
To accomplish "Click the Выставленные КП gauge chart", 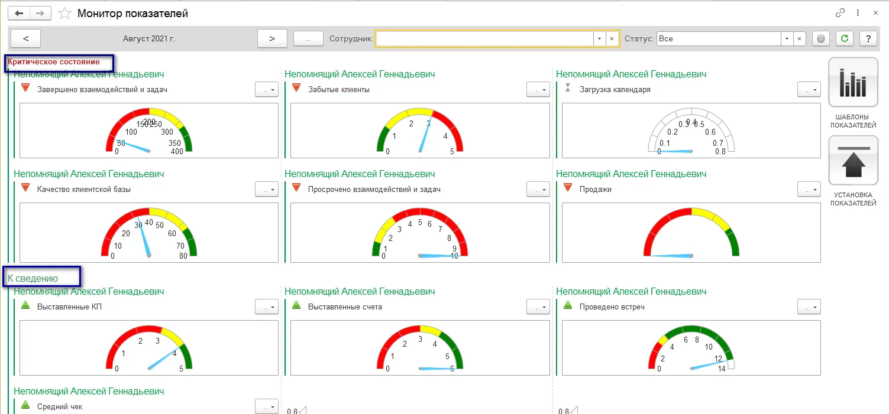I will [149, 348].
